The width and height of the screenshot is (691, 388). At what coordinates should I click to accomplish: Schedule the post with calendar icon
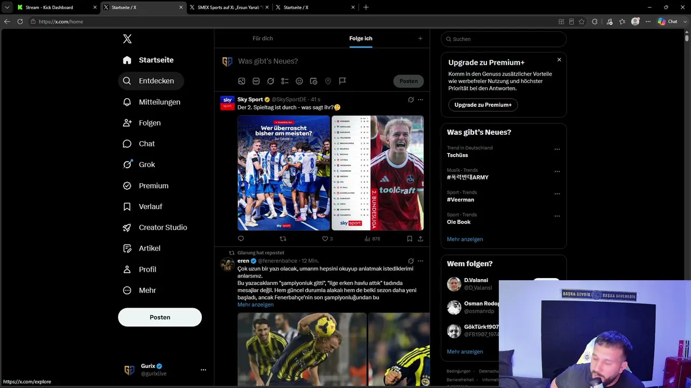pyautogui.click(x=314, y=81)
